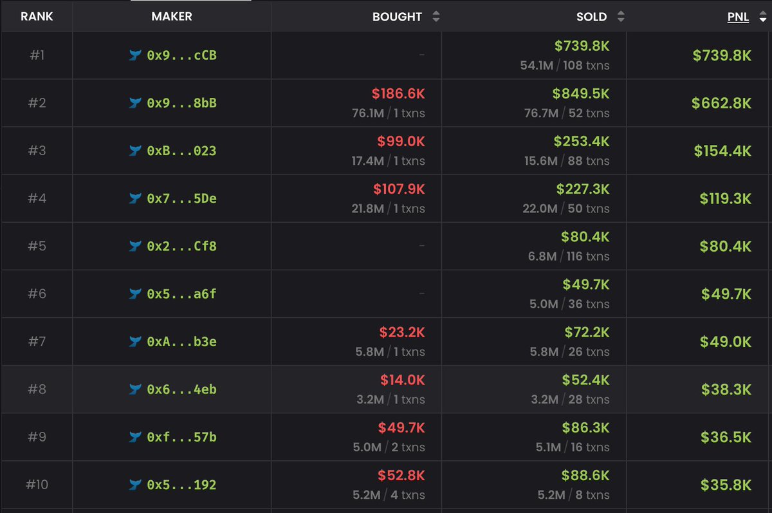772x513 pixels.
Task: Sort by the SOLD column arrows
Action: pyautogui.click(x=621, y=17)
